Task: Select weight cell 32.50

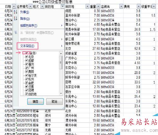Action: pyautogui.click(x=95, y=82)
